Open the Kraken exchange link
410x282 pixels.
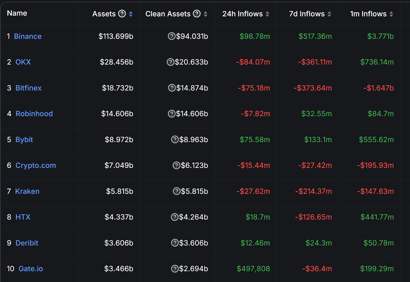click(x=27, y=191)
